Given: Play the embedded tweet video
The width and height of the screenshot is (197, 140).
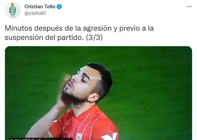Looking at the screenshot, I should pos(98,93).
